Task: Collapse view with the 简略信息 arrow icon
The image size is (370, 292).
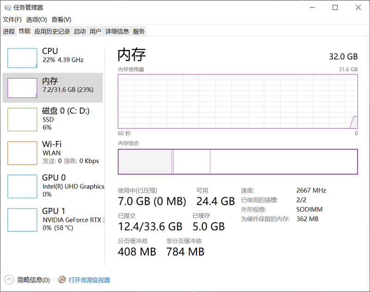Action: 9,280
